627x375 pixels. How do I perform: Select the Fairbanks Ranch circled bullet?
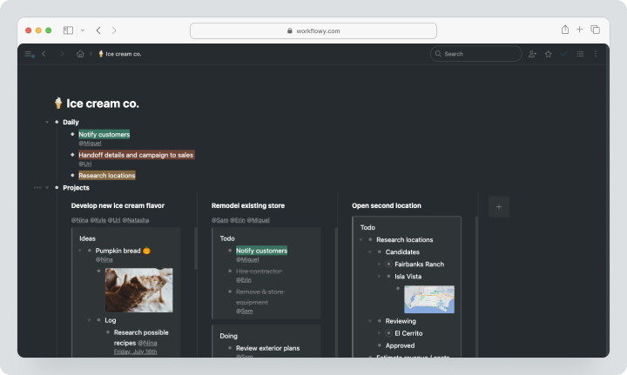(x=388, y=264)
